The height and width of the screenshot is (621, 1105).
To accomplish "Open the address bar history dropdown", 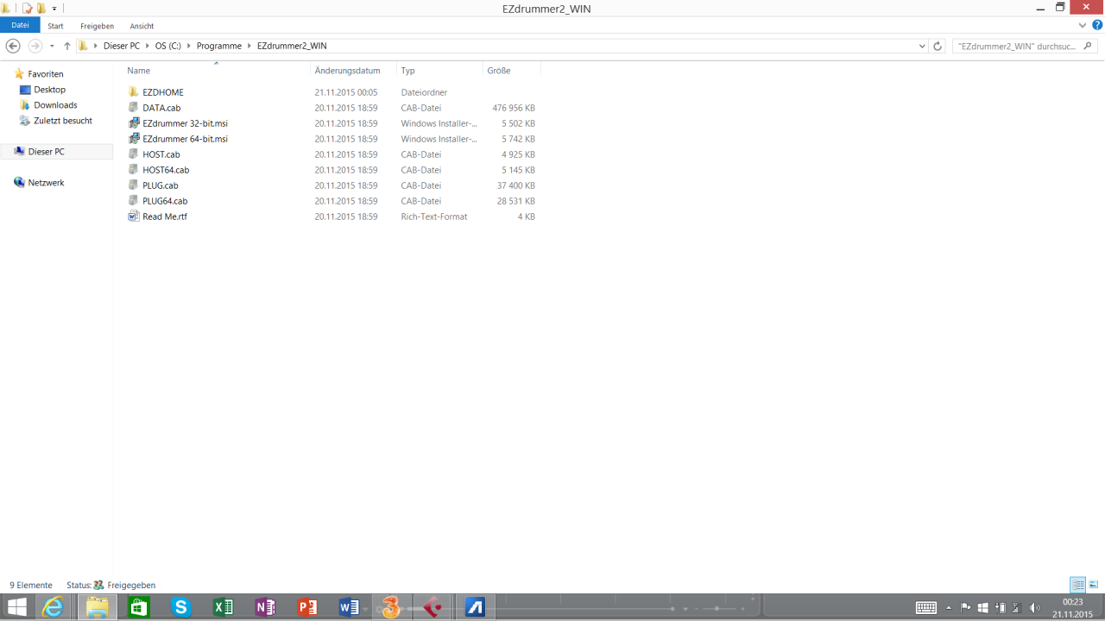I will pyautogui.click(x=922, y=47).
